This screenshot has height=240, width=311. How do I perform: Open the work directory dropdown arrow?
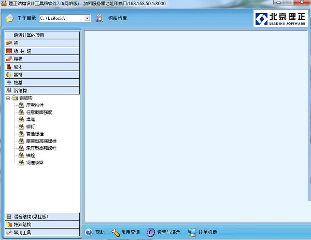click(x=87, y=18)
